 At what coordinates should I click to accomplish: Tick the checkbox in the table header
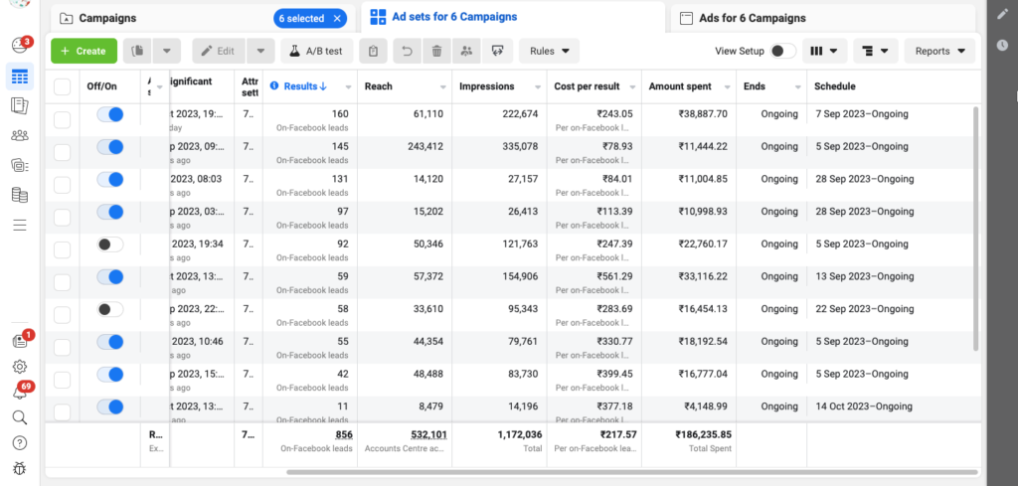tap(63, 86)
